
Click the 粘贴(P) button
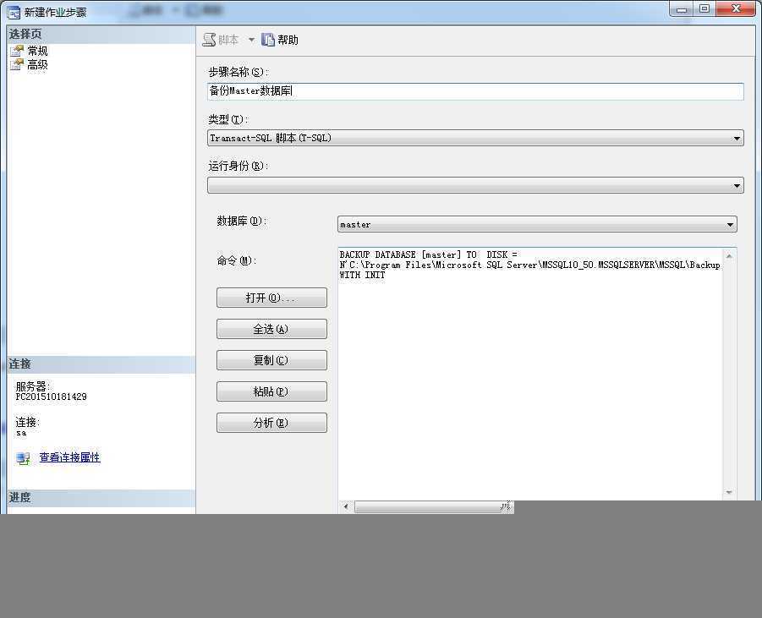click(271, 391)
